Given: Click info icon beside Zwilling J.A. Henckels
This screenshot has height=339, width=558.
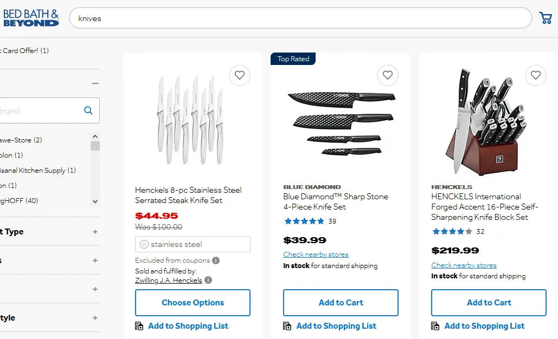Looking at the screenshot, I should click(x=208, y=281).
